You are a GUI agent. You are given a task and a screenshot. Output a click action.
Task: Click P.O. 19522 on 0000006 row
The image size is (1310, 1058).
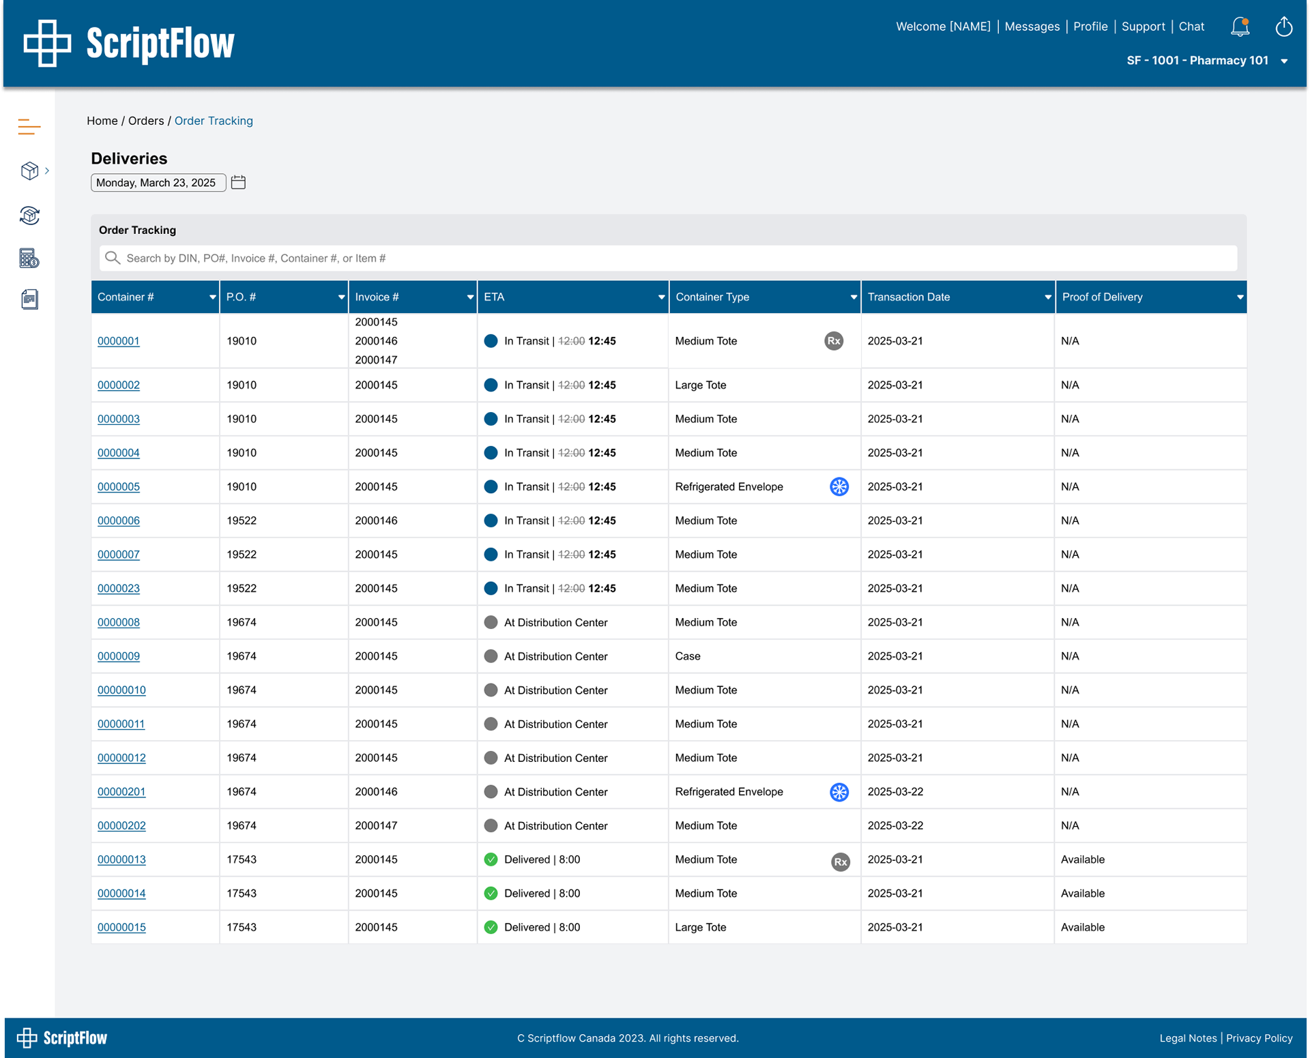coord(242,520)
